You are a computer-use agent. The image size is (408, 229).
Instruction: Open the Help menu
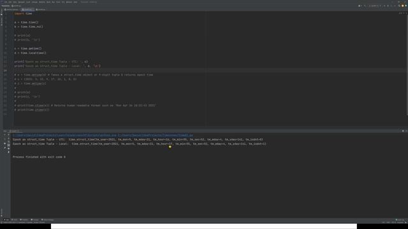click(75, 2)
